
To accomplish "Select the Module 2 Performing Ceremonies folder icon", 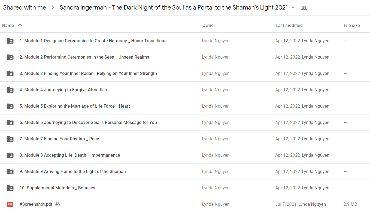I will click(10, 57).
